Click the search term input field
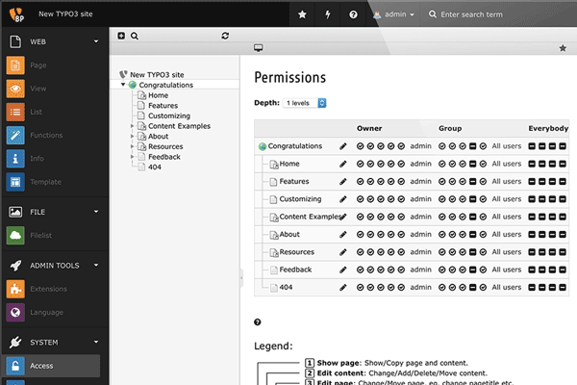The width and height of the screenshot is (577, 385). (x=495, y=15)
